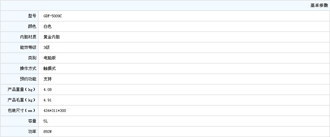The image size is (330, 137).
Task: Click the color value 白色
Action: [47, 26]
